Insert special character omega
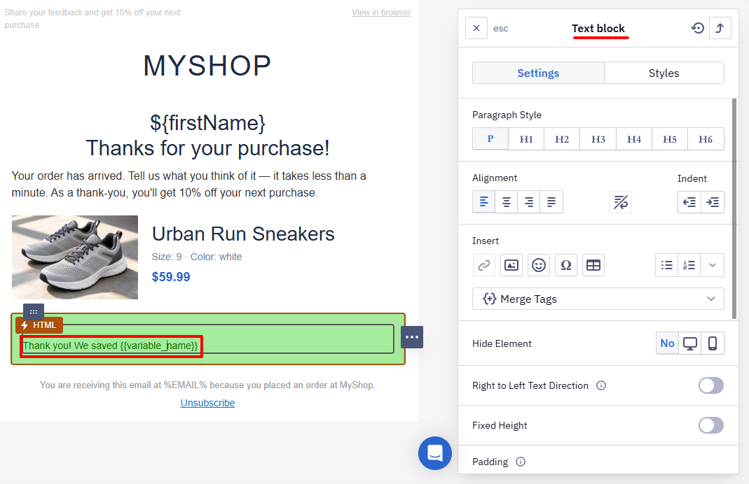The height and width of the screenshot is (484, 749). click(566, 264)
